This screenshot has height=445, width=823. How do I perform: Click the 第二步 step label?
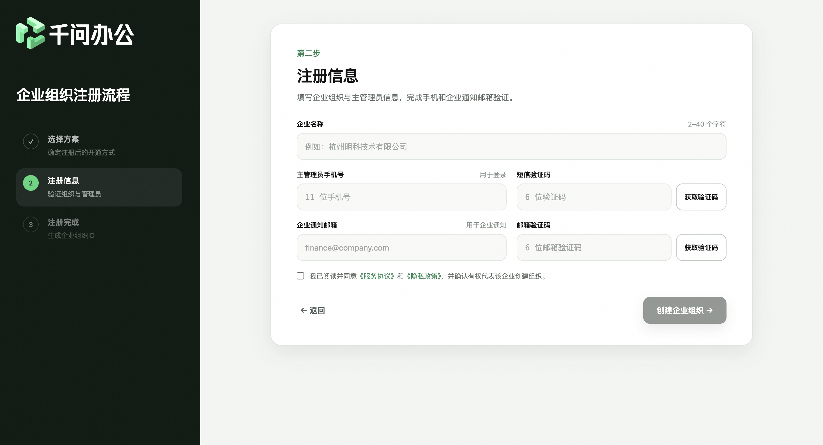[x=308, y=53]
